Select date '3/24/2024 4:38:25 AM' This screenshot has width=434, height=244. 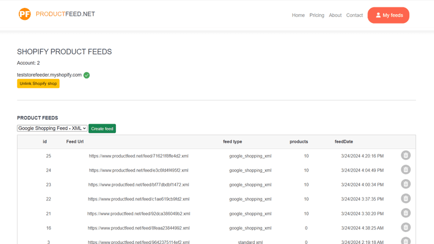pyautogui.click(x=362, y=228)
